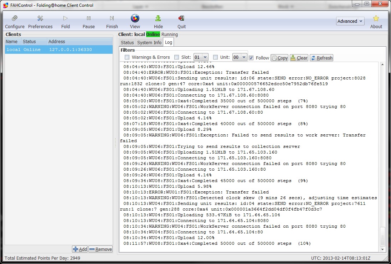Enable the Slot filter checkbox
The height and width of the screenshot is (264, 391).
point(176,57)
